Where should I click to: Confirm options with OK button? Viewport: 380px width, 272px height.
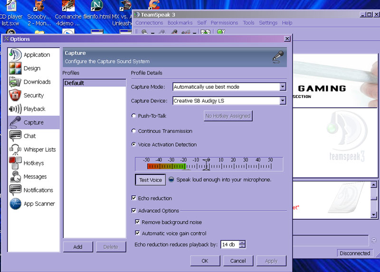205,261
